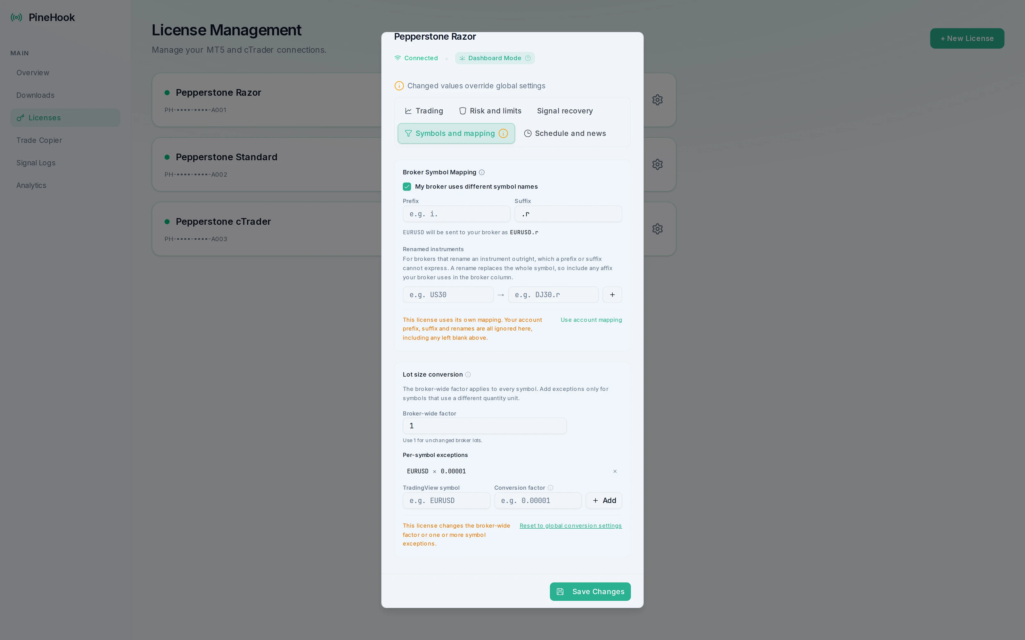Screen dimensions: 1025x640
Task: Click Lot size conversion info icon
Action: pyautogui.click(x=468, y=375)
